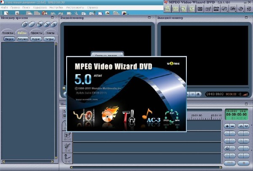Image resolution: width=253 pixels, height=171 pixels.
Task: Click the PSP/iPod/MP4 conversion icon
Action: click(173, 115)
